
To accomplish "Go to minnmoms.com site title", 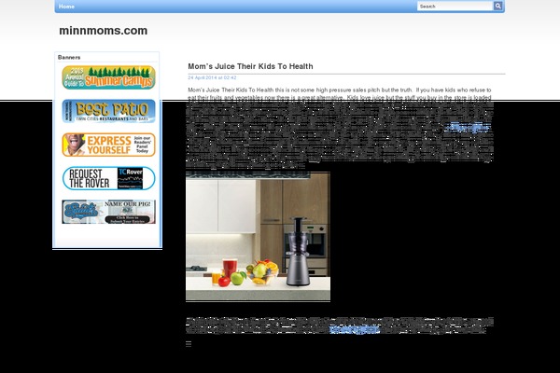I will (x=104, y=31).
